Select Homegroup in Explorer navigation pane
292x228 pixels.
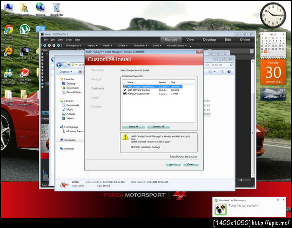click(x=69, y=127)
